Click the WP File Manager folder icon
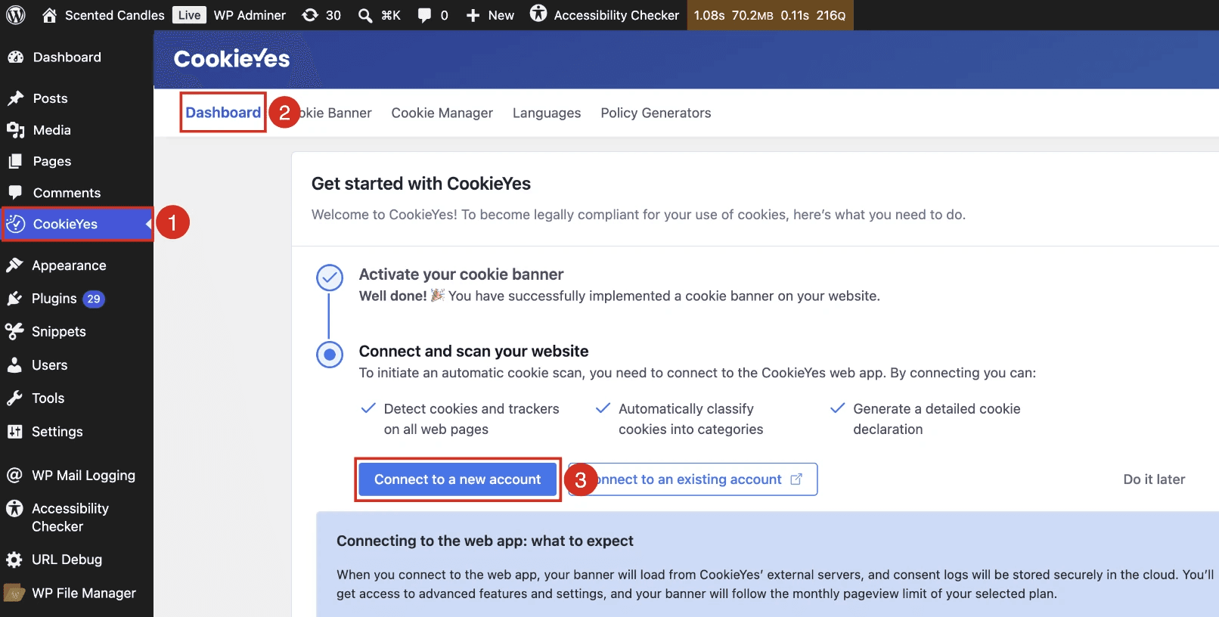The height and width of the screenshot is (617, 1219). 14,593
